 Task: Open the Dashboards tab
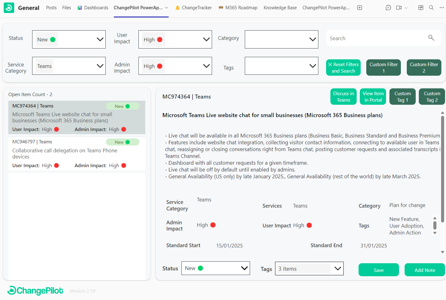(x=93, y=8)
